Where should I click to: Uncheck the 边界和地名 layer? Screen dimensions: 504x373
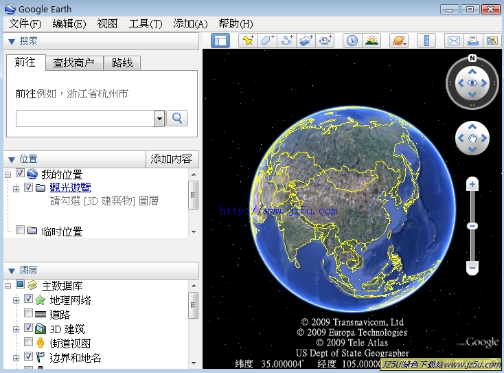point(28,356)
